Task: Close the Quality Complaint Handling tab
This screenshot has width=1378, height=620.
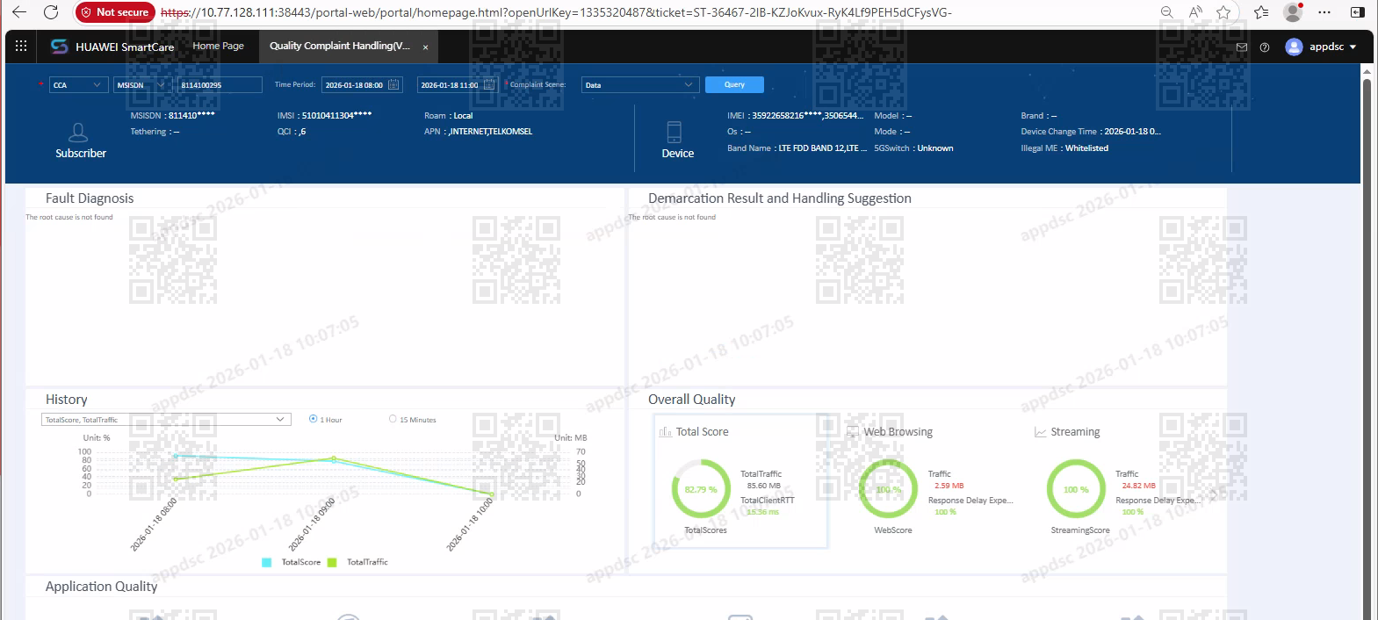Action: (425, 47)
